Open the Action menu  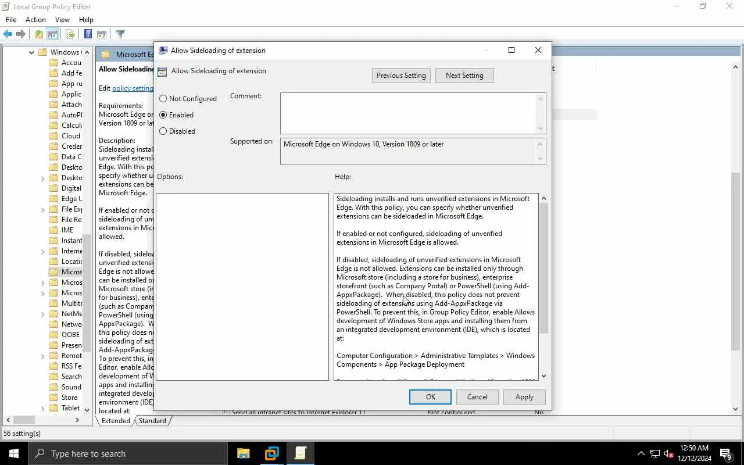(35, 20)
